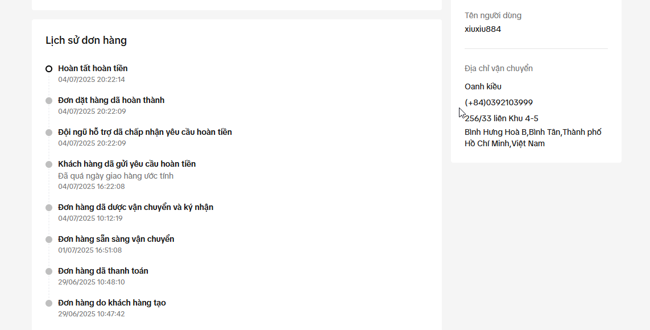Screen dimensions: 650x330
Task: Select the address line 256/33 liên Khu 4-5
Action: 502,118
